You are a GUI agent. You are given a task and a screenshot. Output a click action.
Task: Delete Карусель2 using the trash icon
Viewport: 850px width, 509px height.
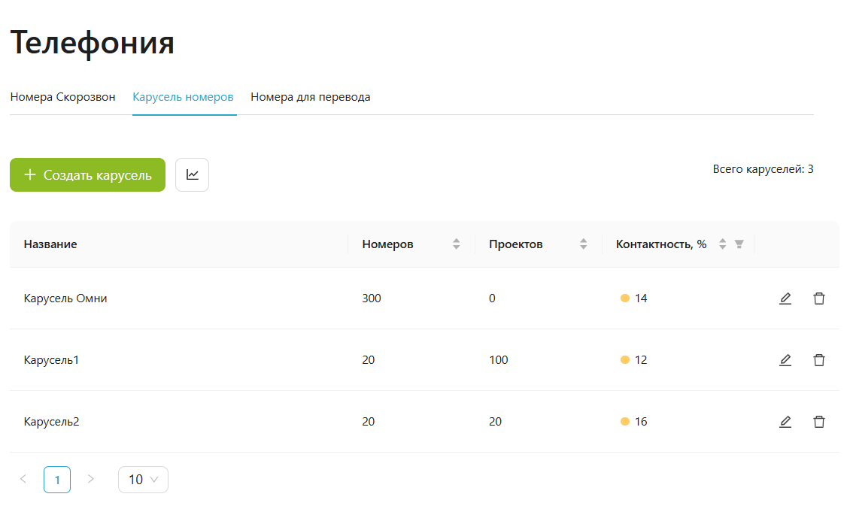click(819, 421)
